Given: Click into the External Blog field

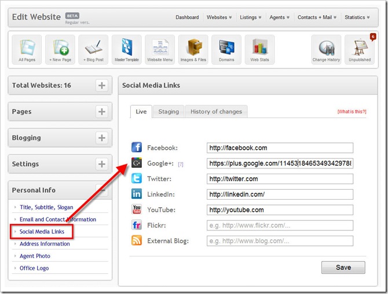Looking at the screenshot, I should (280, 241).
